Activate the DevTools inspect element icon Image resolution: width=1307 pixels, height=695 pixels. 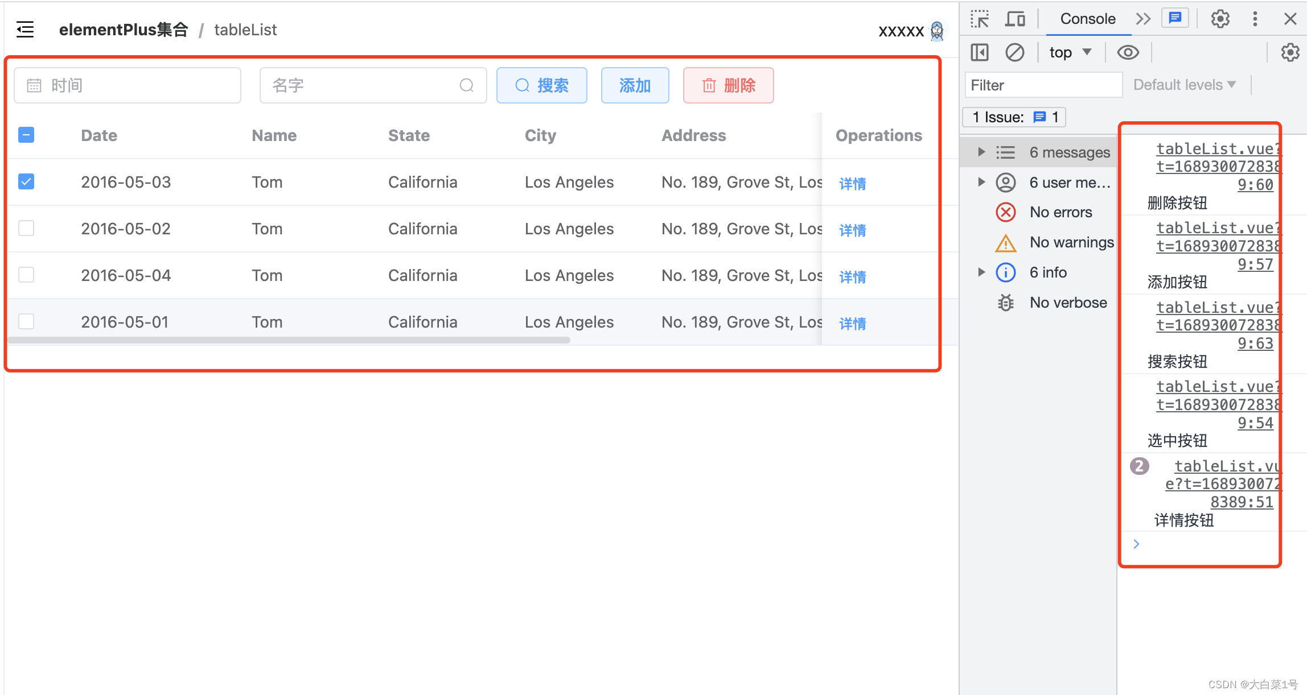coord(980,19)
